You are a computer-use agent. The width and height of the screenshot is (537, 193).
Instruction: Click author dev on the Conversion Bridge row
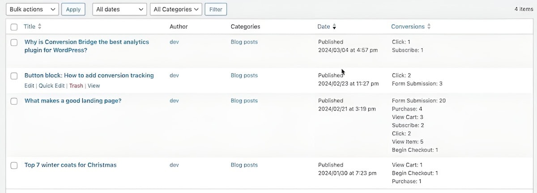tap(174, 42)
